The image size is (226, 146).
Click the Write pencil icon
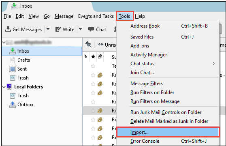point(58,29)
